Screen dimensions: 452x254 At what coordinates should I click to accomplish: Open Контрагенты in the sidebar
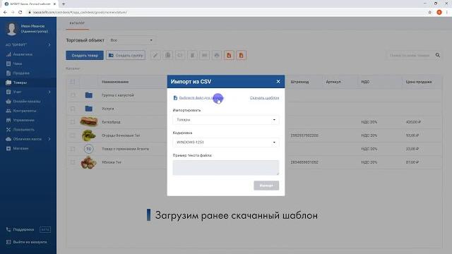[25, 111]
